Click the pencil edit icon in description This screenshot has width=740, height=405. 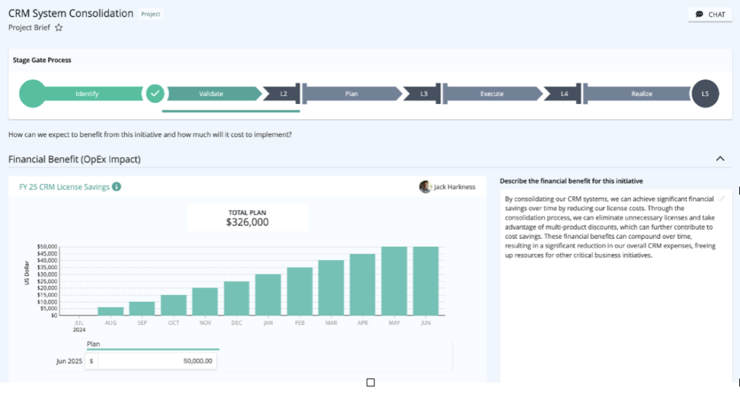[722, 199]
